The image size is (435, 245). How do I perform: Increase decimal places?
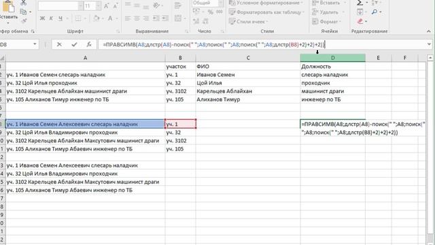pos(196,21)
